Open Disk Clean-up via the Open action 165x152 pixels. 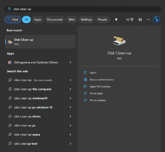click(x=93, y=73)
